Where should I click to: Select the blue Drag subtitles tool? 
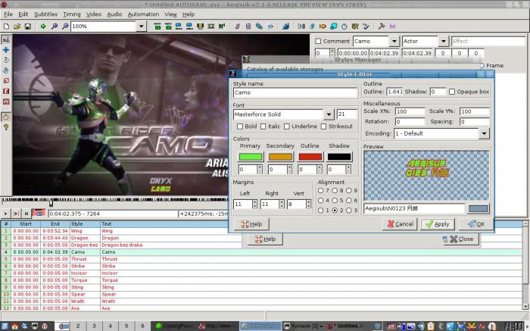[6, 50]
